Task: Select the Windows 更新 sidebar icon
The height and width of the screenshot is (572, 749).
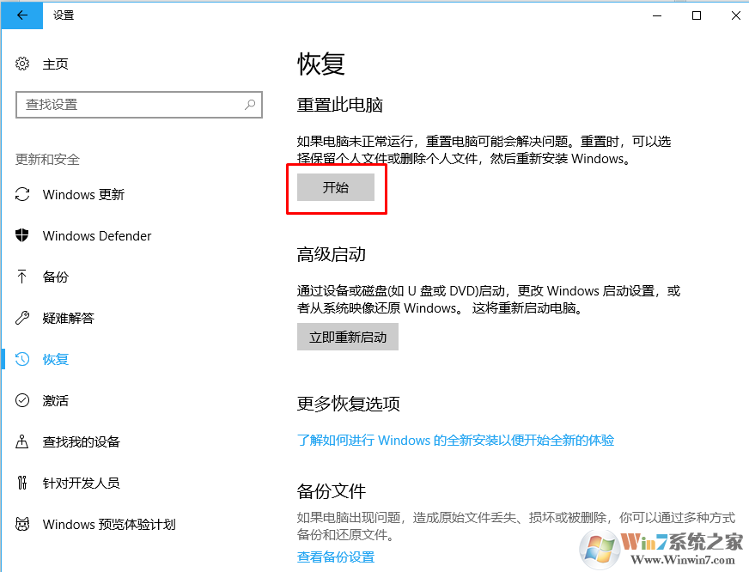Action: (x=21, y=194)
